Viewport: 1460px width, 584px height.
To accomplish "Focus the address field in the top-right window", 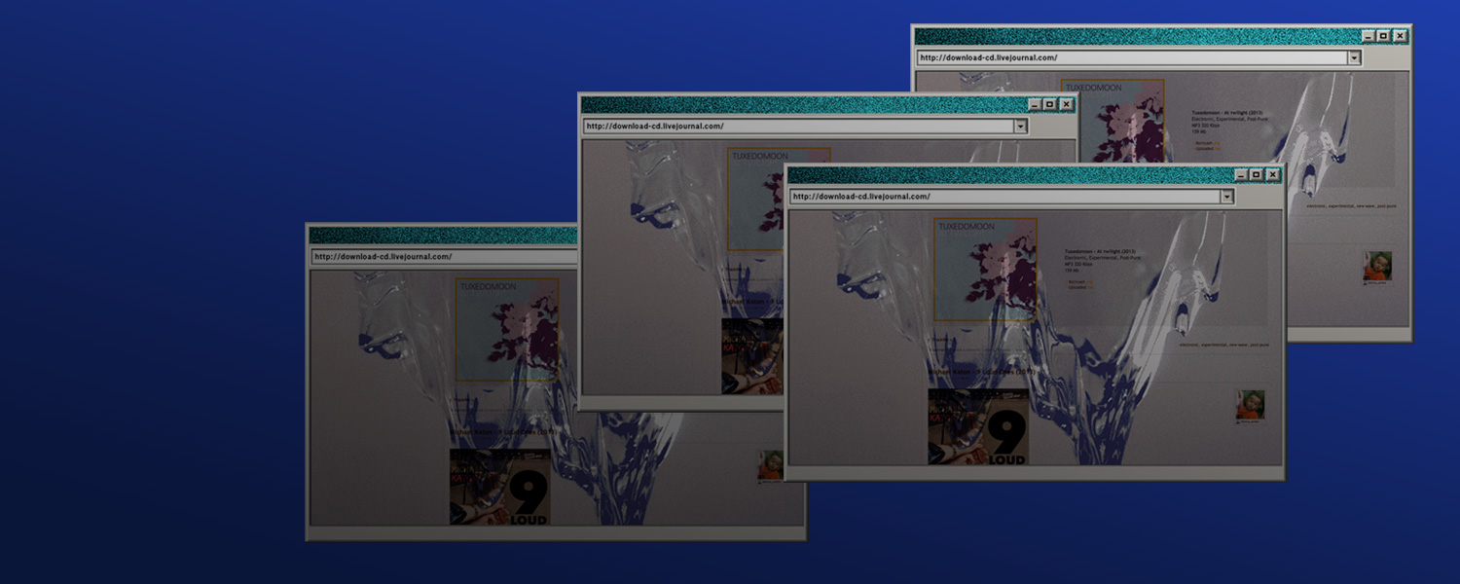I will (1132, 58).
